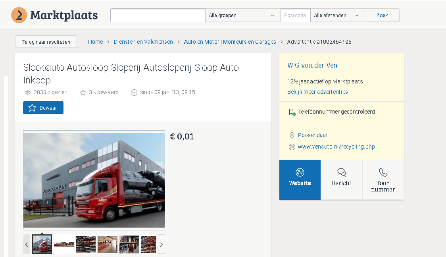Click the star icon next to bewaard count

tap(83, 93)
